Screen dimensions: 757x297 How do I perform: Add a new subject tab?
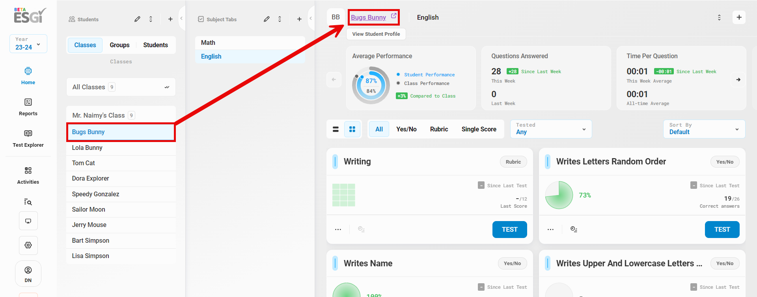pos(299,19)
